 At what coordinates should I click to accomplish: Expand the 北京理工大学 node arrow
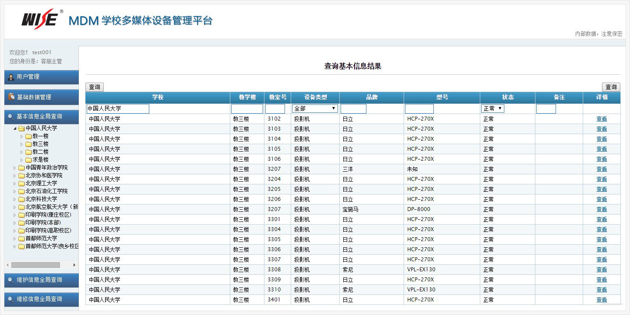tap(15, 183)
